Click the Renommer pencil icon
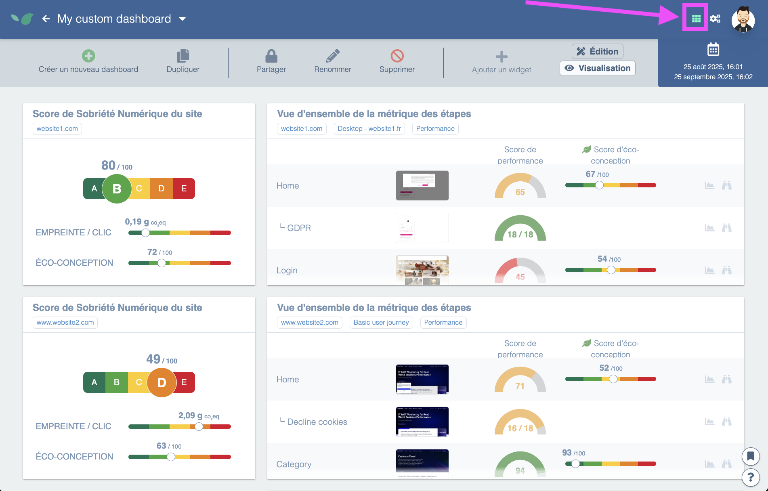This screenshot has height=491, width=768. pyautogui.click(x=332, y=56)
